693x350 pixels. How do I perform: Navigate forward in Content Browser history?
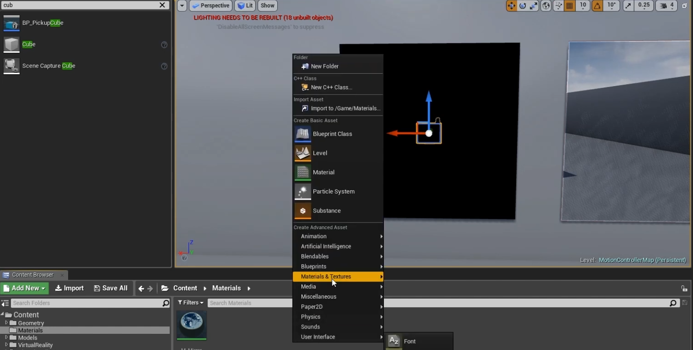150,288
